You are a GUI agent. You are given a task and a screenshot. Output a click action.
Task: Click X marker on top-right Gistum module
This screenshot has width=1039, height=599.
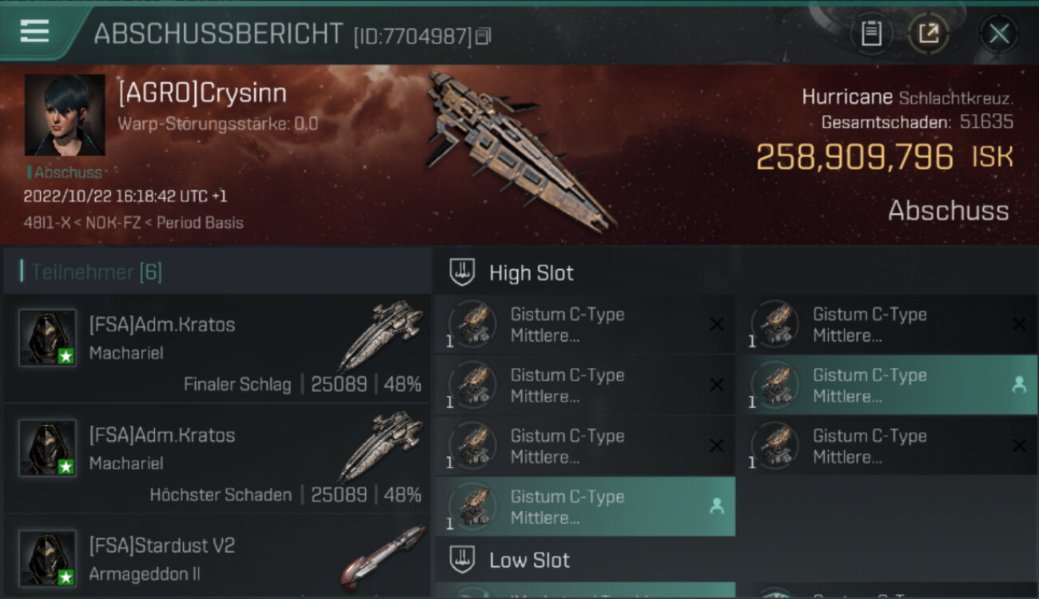1018,324
